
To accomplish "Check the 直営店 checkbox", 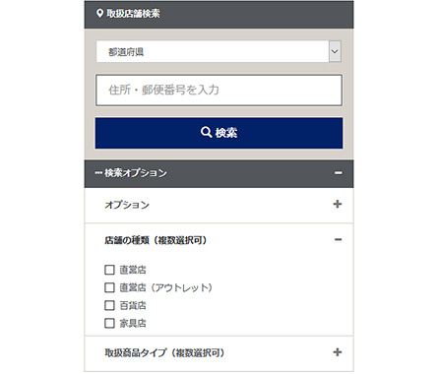I will click(x=109, y=270).
